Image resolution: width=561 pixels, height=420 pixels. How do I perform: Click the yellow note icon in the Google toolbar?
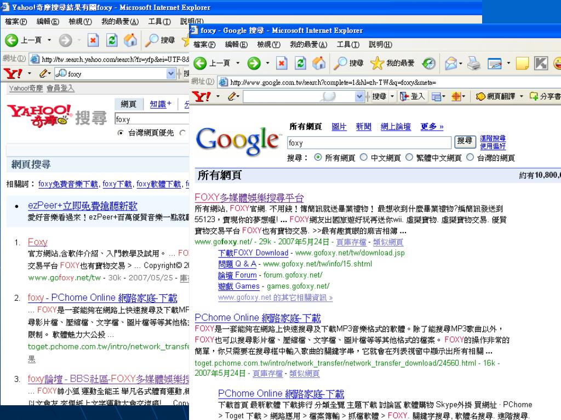[x=522, y=63]
